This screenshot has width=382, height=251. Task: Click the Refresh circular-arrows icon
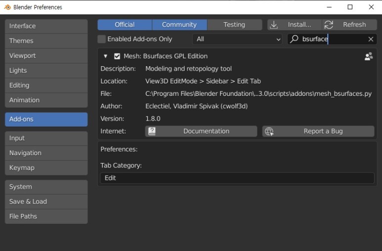(329, 25)
